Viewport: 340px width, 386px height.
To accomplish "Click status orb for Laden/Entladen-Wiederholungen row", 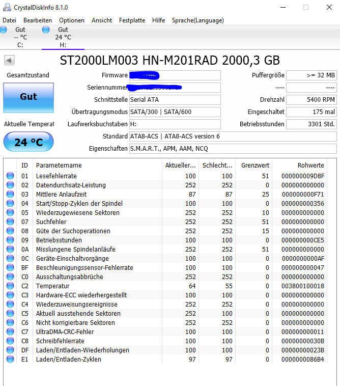I will click(10, 350).
